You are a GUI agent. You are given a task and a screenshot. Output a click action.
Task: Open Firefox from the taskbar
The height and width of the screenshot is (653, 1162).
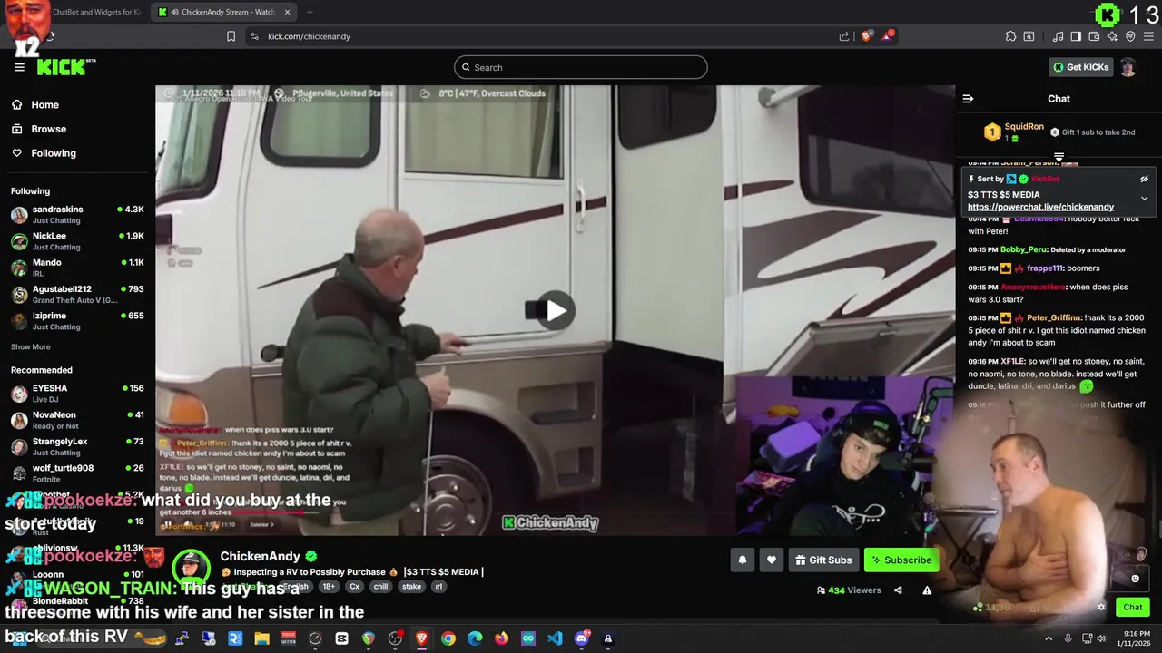[x=501, y=638]
